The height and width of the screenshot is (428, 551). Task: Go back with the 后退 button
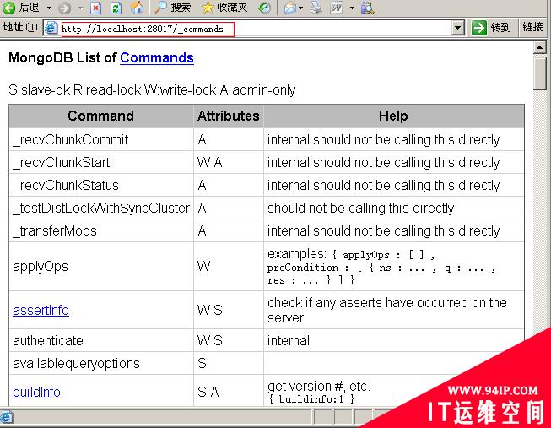pyautogui.click(x=21, y=7)
